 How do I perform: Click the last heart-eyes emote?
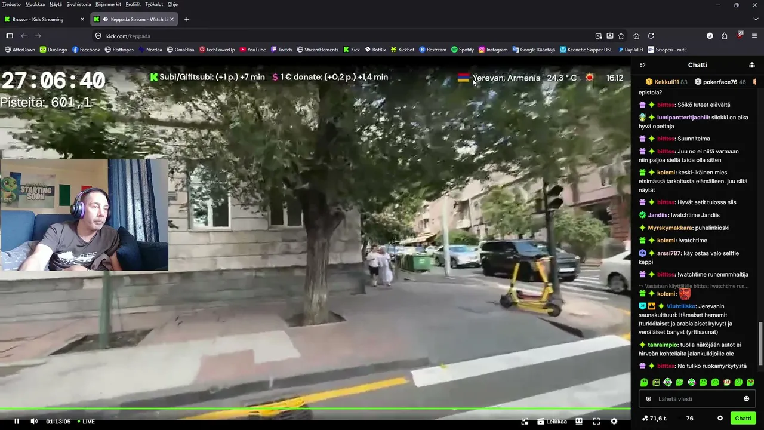click(x=750, y=382)
